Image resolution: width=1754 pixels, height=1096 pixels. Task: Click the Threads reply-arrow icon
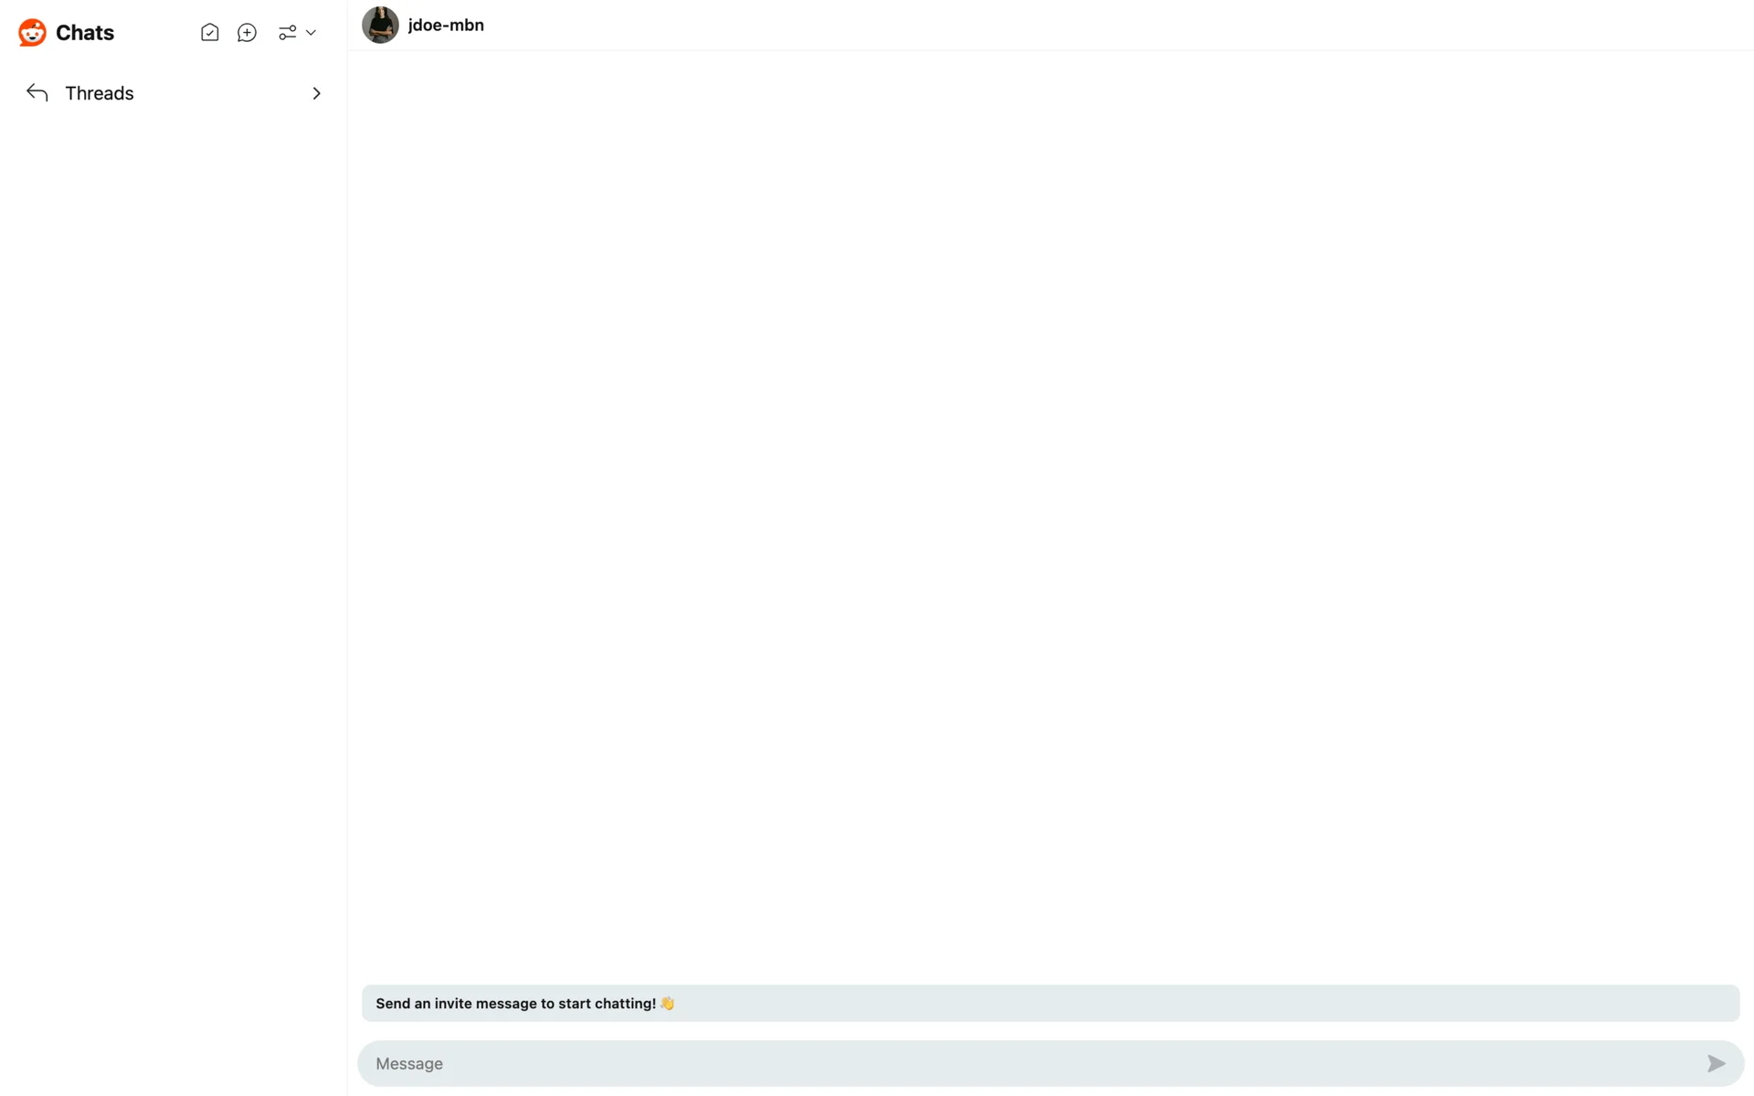pyautogui.click(x=37, y=93)
